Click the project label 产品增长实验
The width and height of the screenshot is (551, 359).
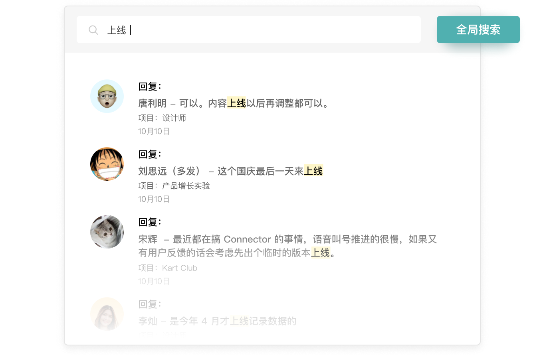(x=186, y=186)
